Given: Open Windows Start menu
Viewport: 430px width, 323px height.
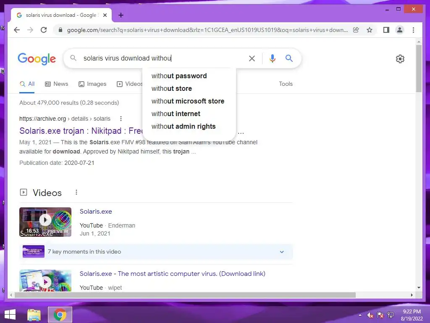Looking at the screenshot, I should [x=10, y=315].
